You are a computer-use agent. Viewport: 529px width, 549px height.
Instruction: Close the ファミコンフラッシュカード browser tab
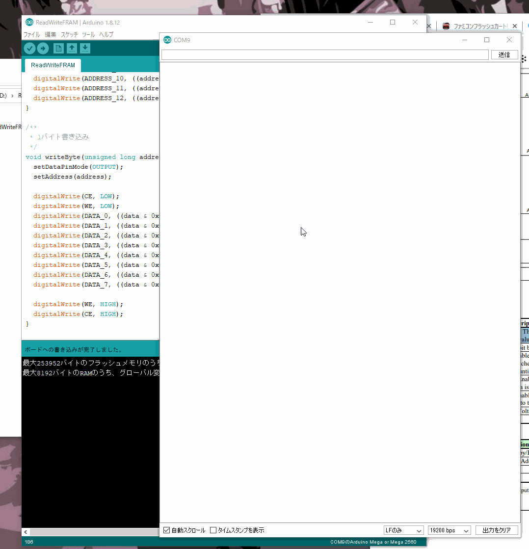(515, 26)
